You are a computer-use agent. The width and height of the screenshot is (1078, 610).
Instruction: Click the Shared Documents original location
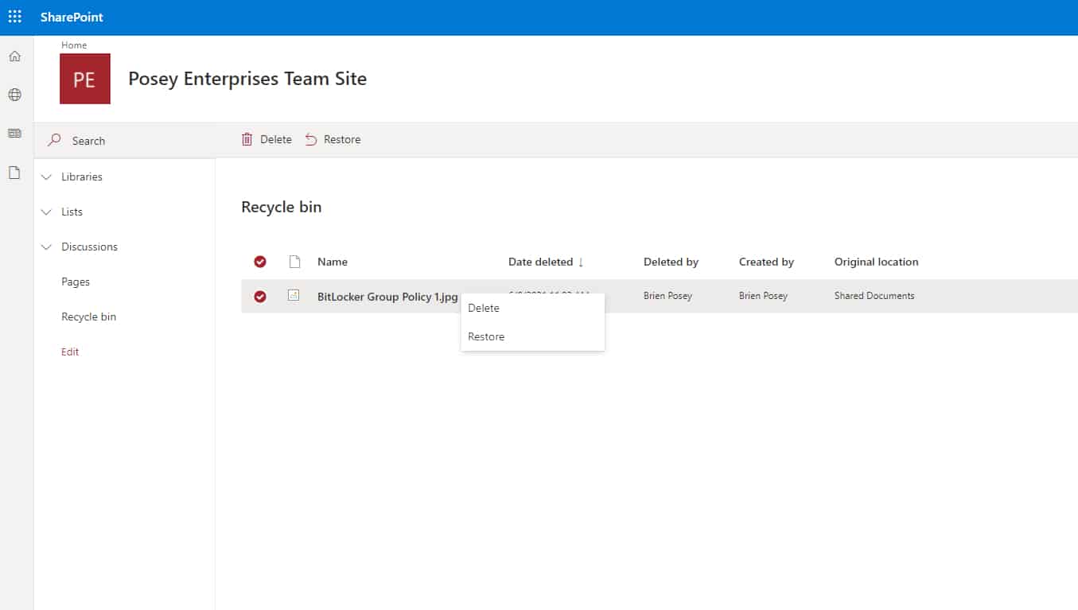point(874,296)
